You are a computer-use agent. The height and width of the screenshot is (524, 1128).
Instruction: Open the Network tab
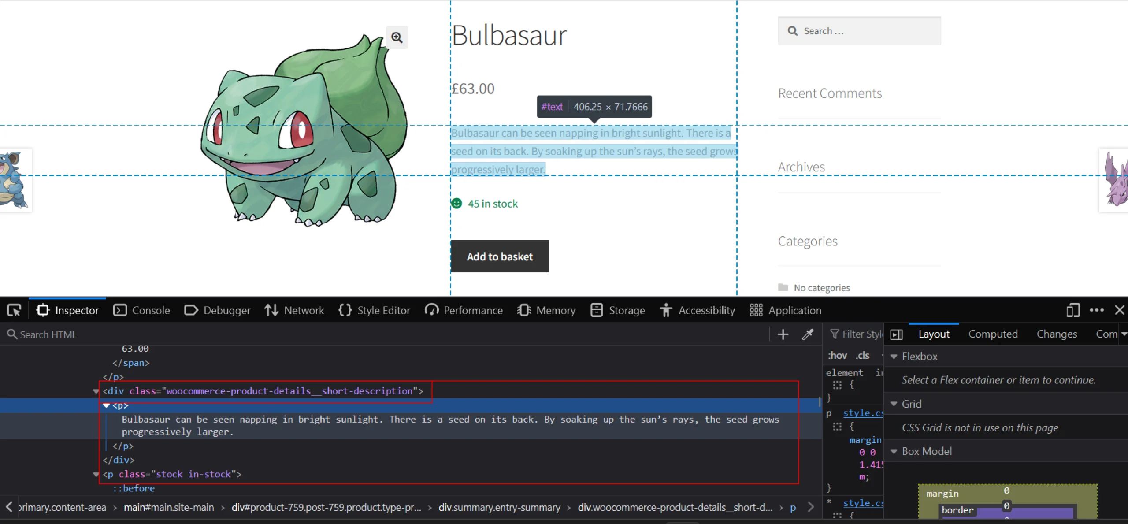(294, 310)
